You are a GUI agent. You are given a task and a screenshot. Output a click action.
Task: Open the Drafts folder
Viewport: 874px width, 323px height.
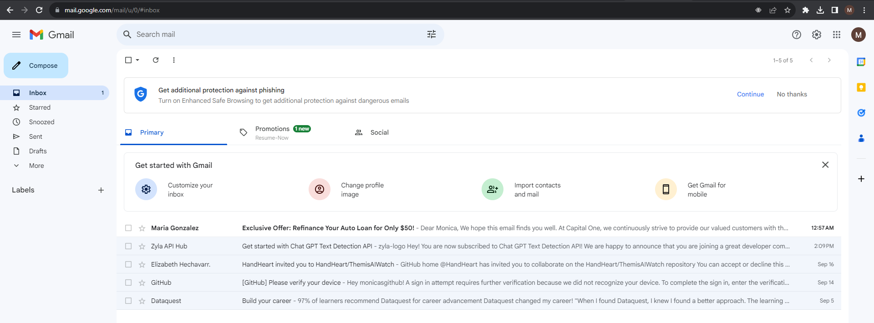point(55,151)
